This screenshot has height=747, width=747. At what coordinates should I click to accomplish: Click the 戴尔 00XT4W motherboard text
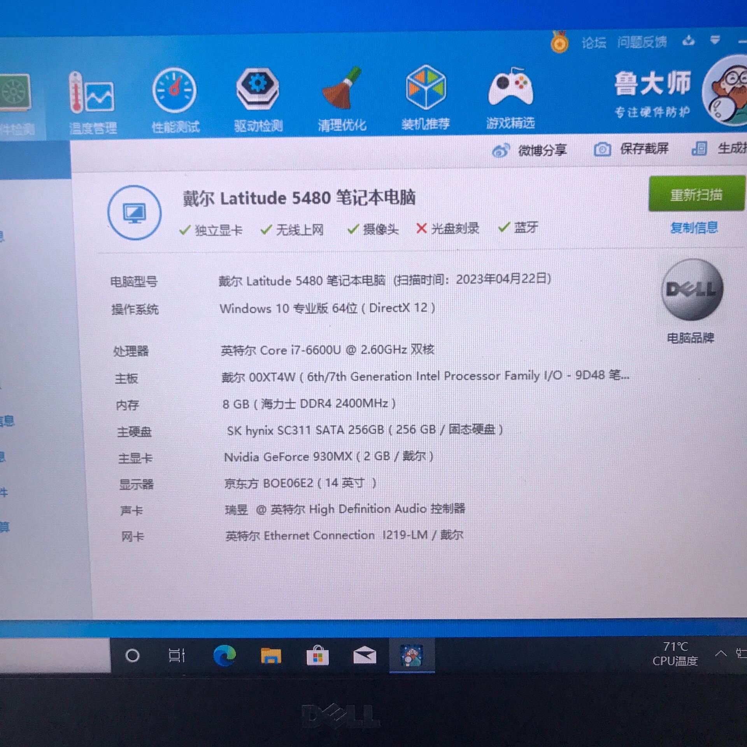pos(425,376)
